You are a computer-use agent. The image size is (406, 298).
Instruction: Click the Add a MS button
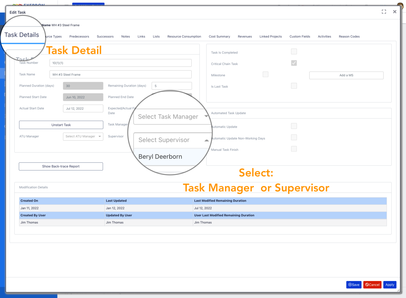point(346,75)
